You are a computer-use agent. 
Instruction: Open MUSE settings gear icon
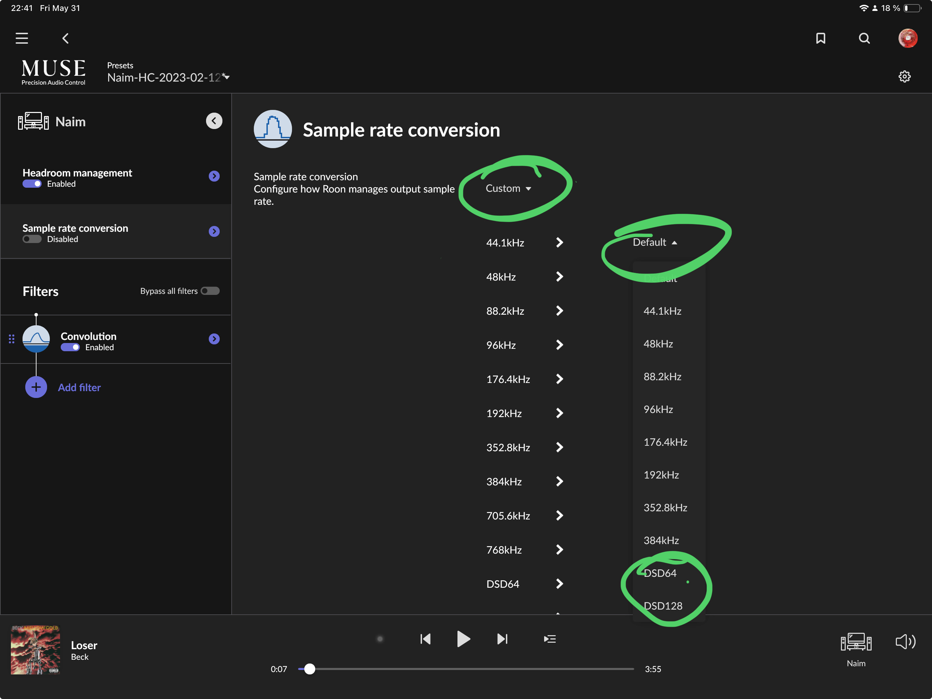pos(904,77)
